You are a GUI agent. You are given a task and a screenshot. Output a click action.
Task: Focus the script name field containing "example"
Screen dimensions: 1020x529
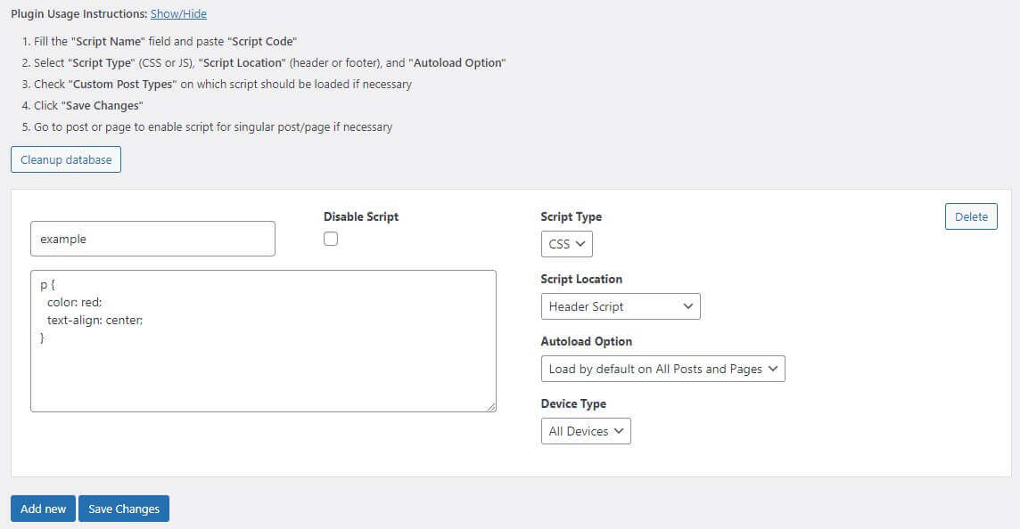[152, 239]
